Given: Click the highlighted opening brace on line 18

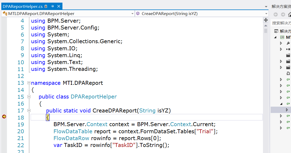Looking at the screenshot, I should coord(48,117).
